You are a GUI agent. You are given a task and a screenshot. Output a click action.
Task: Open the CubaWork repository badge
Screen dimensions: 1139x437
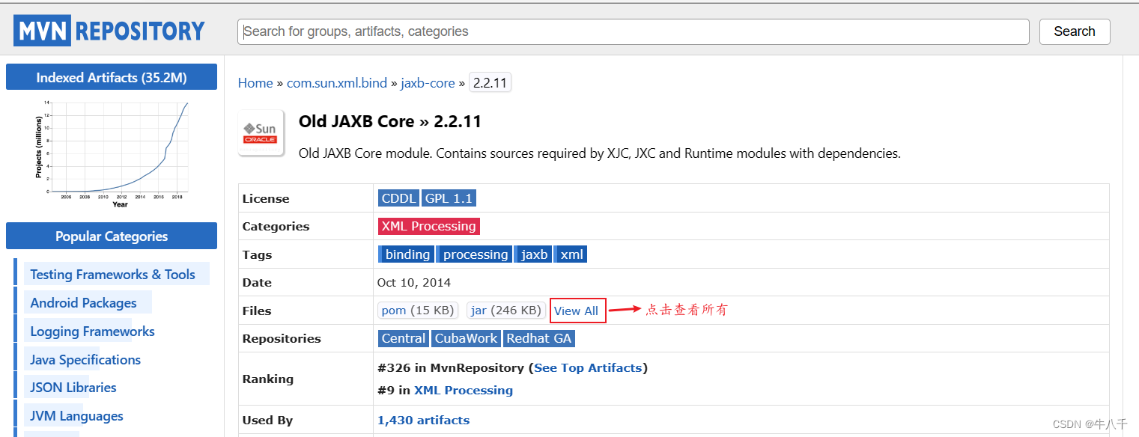[466, 338]
